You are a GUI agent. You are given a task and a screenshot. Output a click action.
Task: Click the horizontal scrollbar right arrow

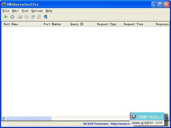point(167,118)
